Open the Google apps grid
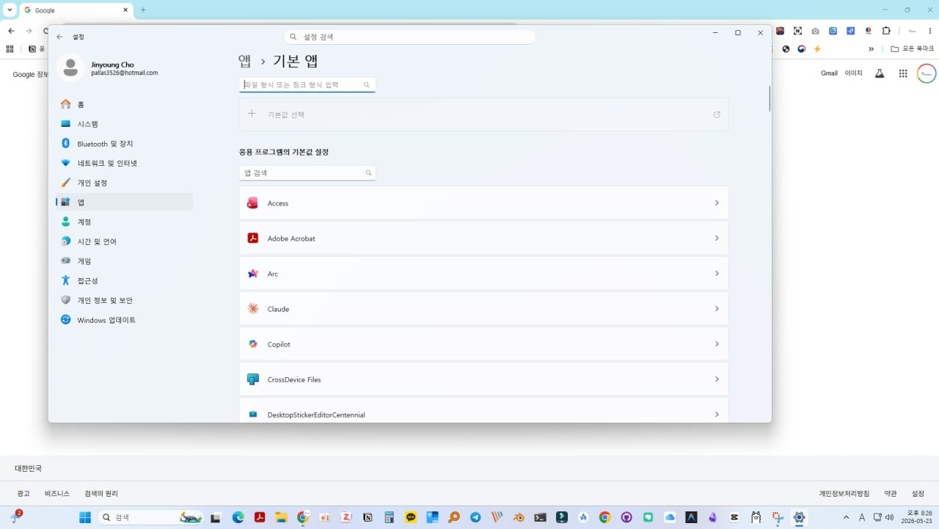Viewport: 939px width, 529px height. 903,73
